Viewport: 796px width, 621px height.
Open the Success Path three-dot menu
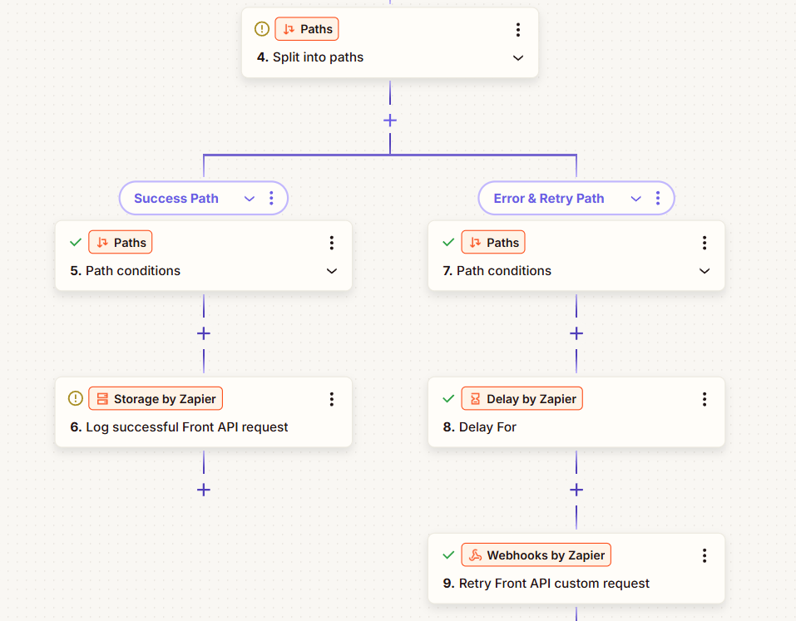pyautogui.click(x=272, y=198)
